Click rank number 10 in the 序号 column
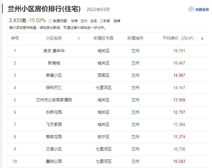The width and height of the screenshot is (212, 168). [15, 161]
